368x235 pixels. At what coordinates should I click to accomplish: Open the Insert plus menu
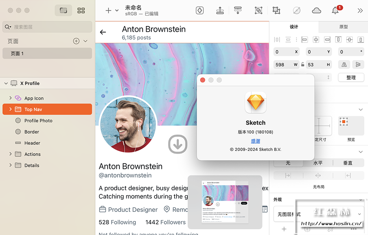point(108,10)
